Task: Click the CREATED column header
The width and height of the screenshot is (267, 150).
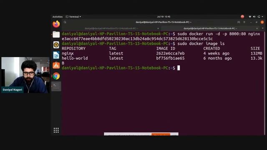Action: [212, 48]
